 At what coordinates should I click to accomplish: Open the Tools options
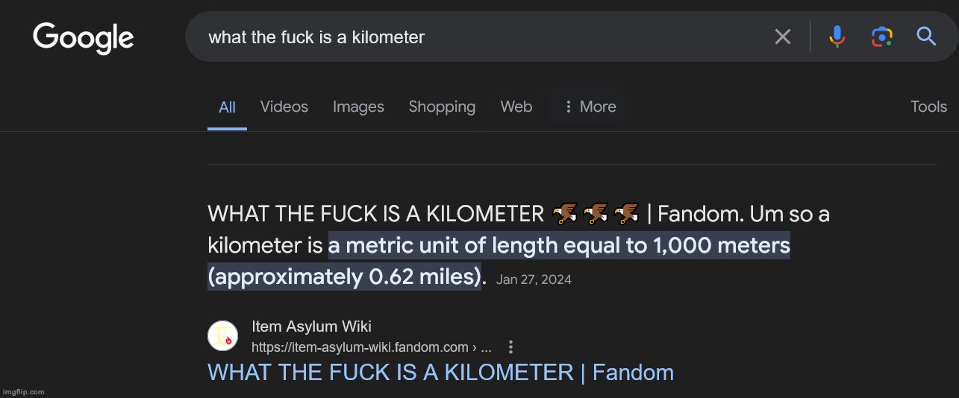tap(928, 107)
